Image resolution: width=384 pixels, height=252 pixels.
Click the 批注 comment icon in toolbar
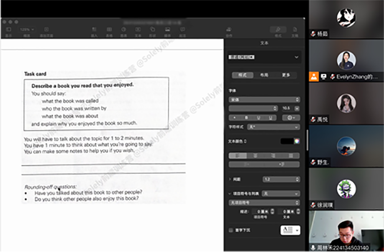[x=182, y=30]
